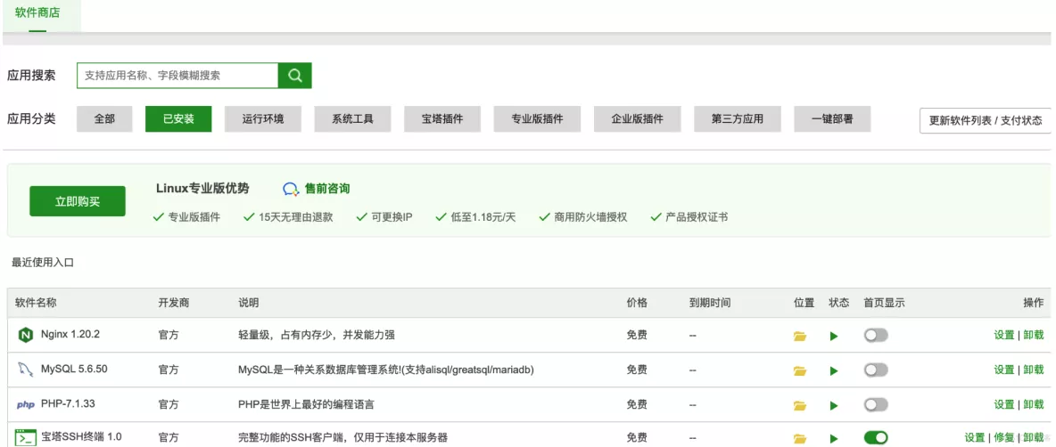Image resolution: width=1056 pixels, height=447 pixels.
Task: Open 设置 for Nginx
Action: (x=1004, y=335)
